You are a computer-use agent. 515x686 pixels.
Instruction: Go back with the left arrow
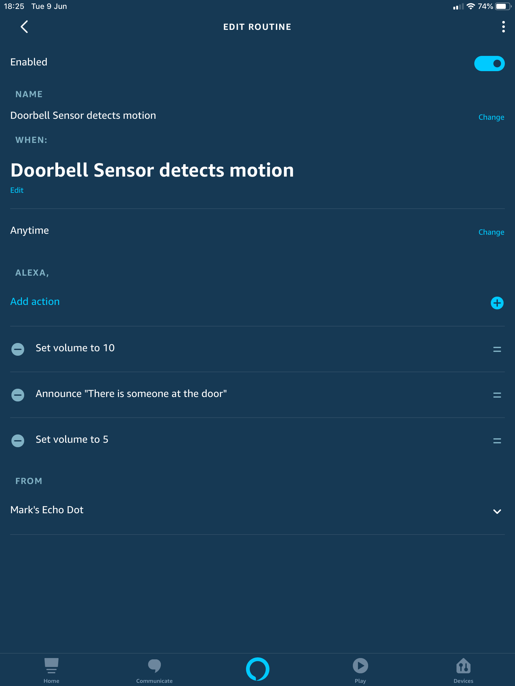(x=24, y=27)
